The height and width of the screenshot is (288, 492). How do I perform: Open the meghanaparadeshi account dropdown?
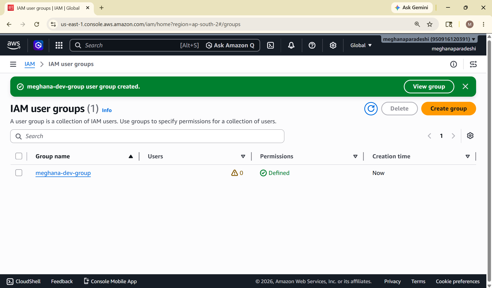pyautogui.click(x=429, y=39)
